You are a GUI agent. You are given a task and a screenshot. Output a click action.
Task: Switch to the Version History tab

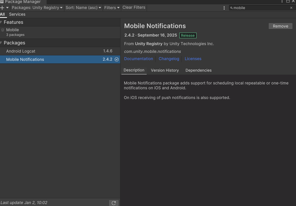[165, 70]
